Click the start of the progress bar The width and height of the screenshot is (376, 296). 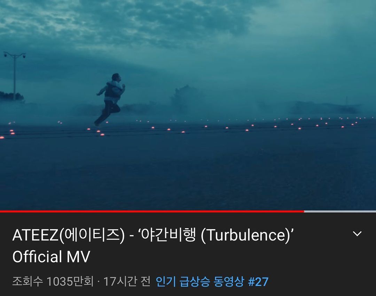(1, 211)
